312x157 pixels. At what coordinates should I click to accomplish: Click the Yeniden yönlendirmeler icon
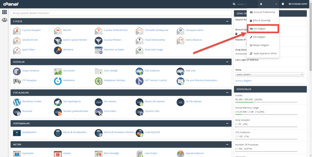click(58, 112)
